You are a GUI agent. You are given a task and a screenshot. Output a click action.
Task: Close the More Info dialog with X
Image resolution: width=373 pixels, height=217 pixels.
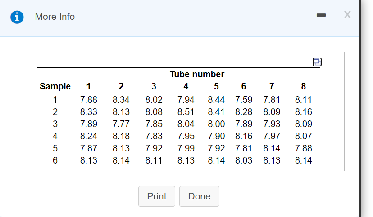point(347,16)
